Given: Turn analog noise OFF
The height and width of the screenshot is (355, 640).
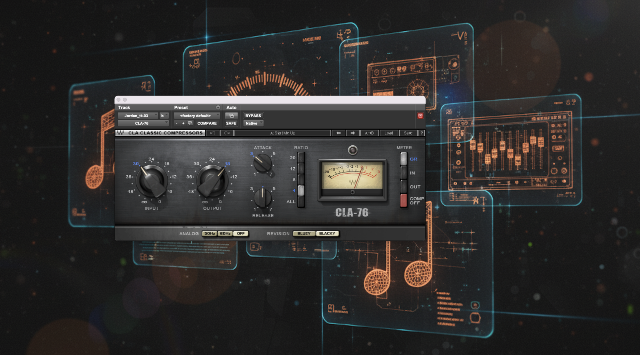Looking at the screenshot, I should (241, 233).
